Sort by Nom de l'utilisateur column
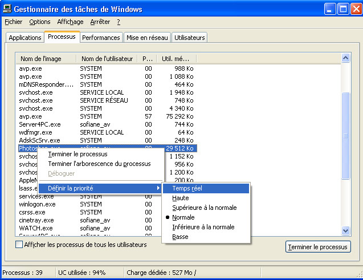This screenshot has width=363, height=280. [x=107, y=59]
